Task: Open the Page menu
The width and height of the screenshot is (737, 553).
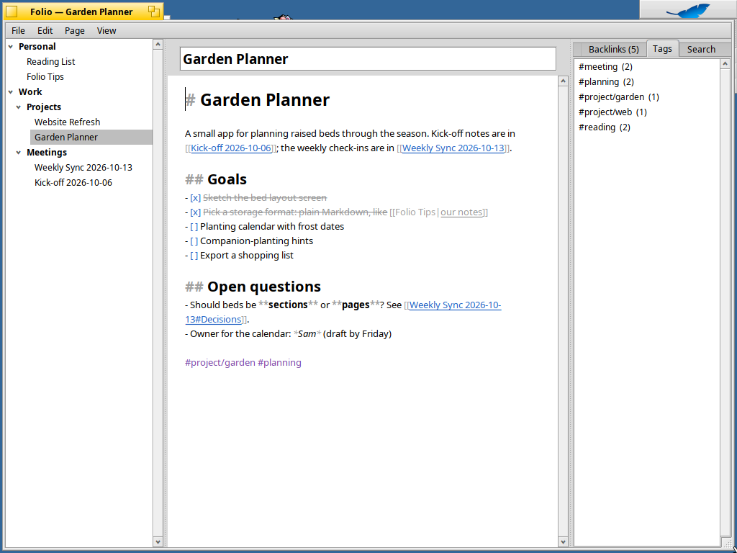Action: point(75,30)
